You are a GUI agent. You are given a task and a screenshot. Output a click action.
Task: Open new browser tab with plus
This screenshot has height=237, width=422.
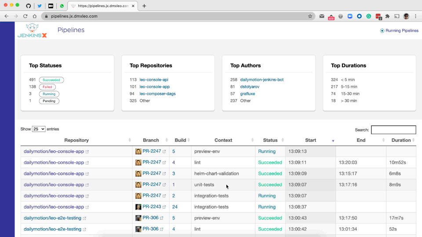(x=144, y=6)
